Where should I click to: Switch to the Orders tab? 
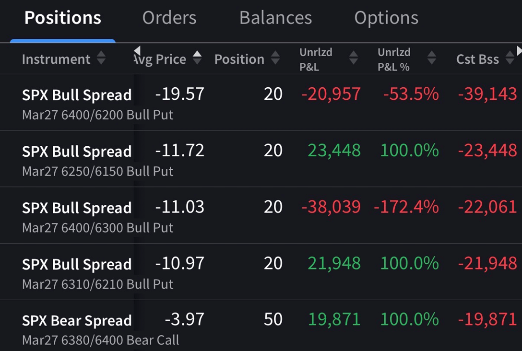click(x=169, y=18)
